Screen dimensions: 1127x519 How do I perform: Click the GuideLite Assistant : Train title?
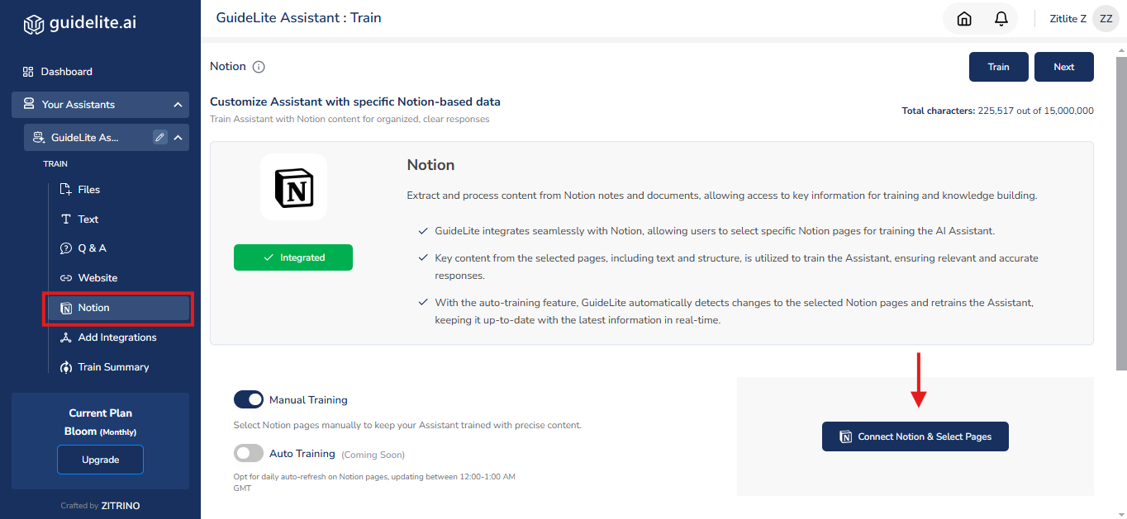click(x=298, y=17)
